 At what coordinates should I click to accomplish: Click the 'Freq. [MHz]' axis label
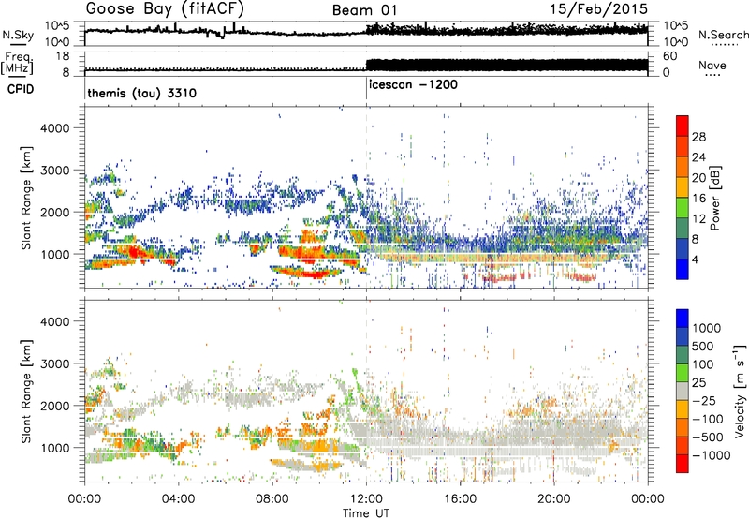17,64
